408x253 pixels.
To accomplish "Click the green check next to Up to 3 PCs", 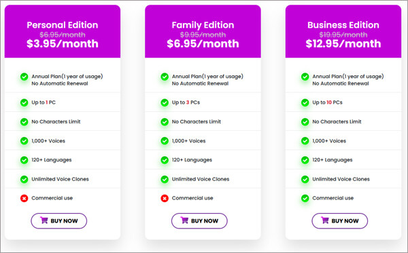I will pos(165,102).
